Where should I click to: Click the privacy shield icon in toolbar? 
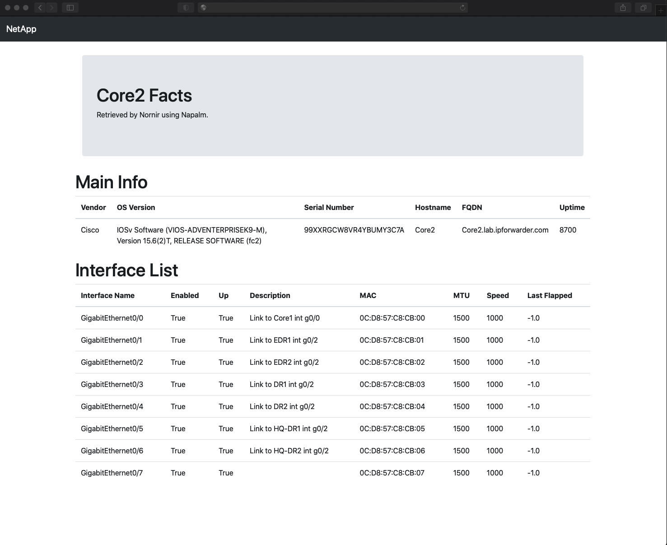(186, 7)
